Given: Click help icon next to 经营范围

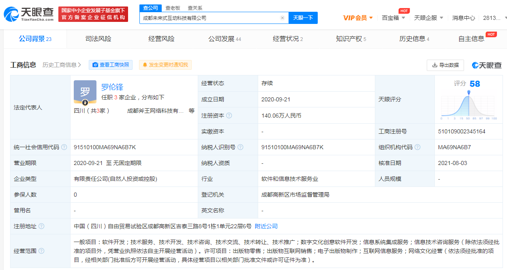Looking at the screenshot, I should click(x=41, y=251).
